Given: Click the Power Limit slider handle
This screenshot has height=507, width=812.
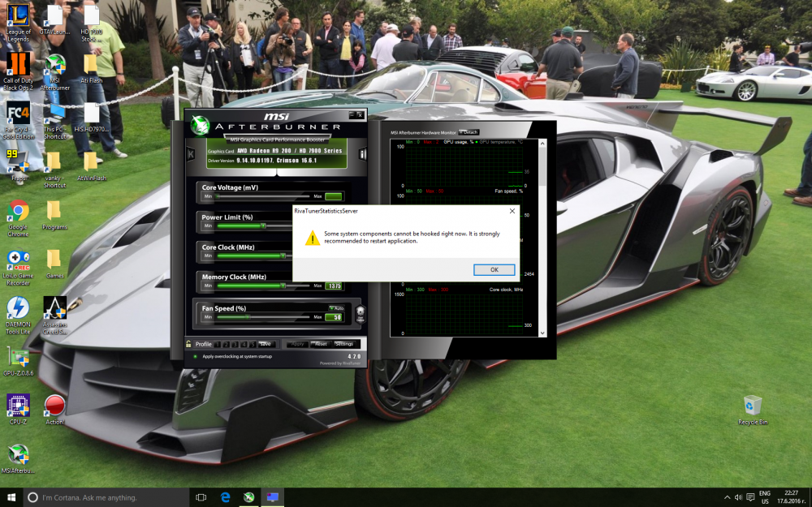Looking at the screenshot, I should (x=264, y=226).
